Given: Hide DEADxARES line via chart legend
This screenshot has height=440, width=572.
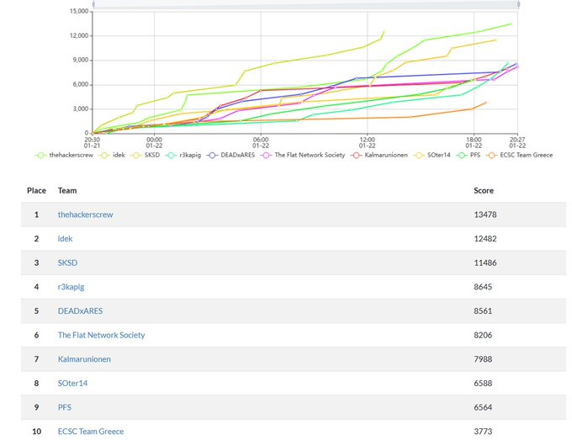Looking at the screenshot, I should click(230, 155).
